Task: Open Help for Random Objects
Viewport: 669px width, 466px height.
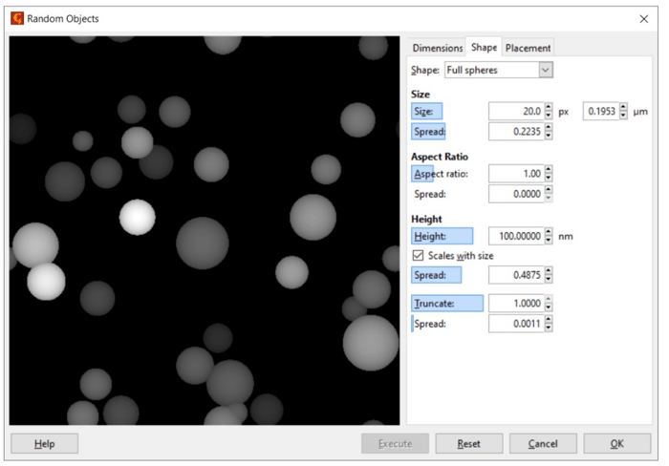Action: click(44, 443)
